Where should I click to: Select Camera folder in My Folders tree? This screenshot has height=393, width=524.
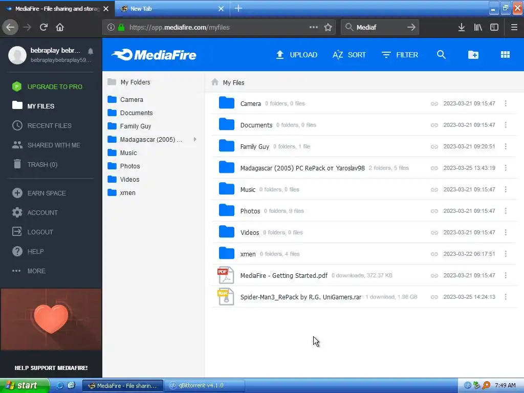click(125, 100)
